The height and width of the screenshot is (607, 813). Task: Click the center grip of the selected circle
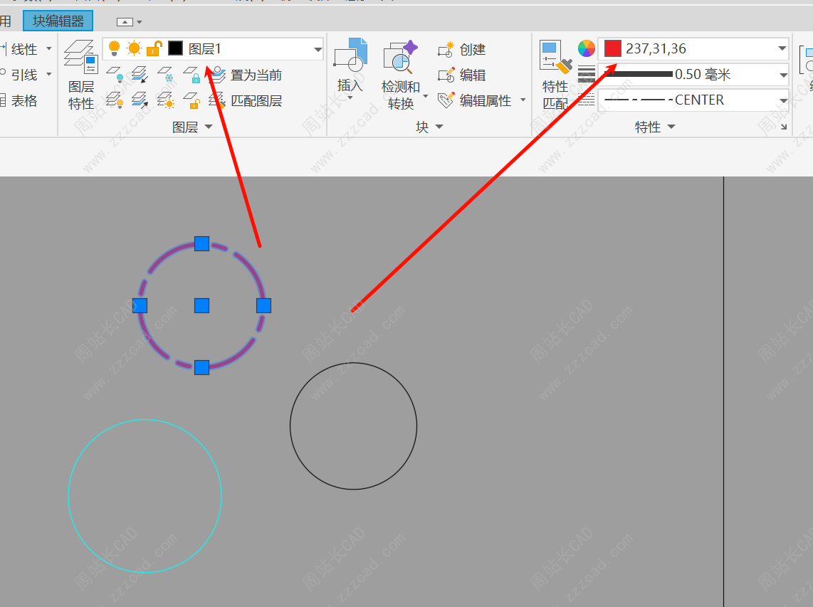201,305
